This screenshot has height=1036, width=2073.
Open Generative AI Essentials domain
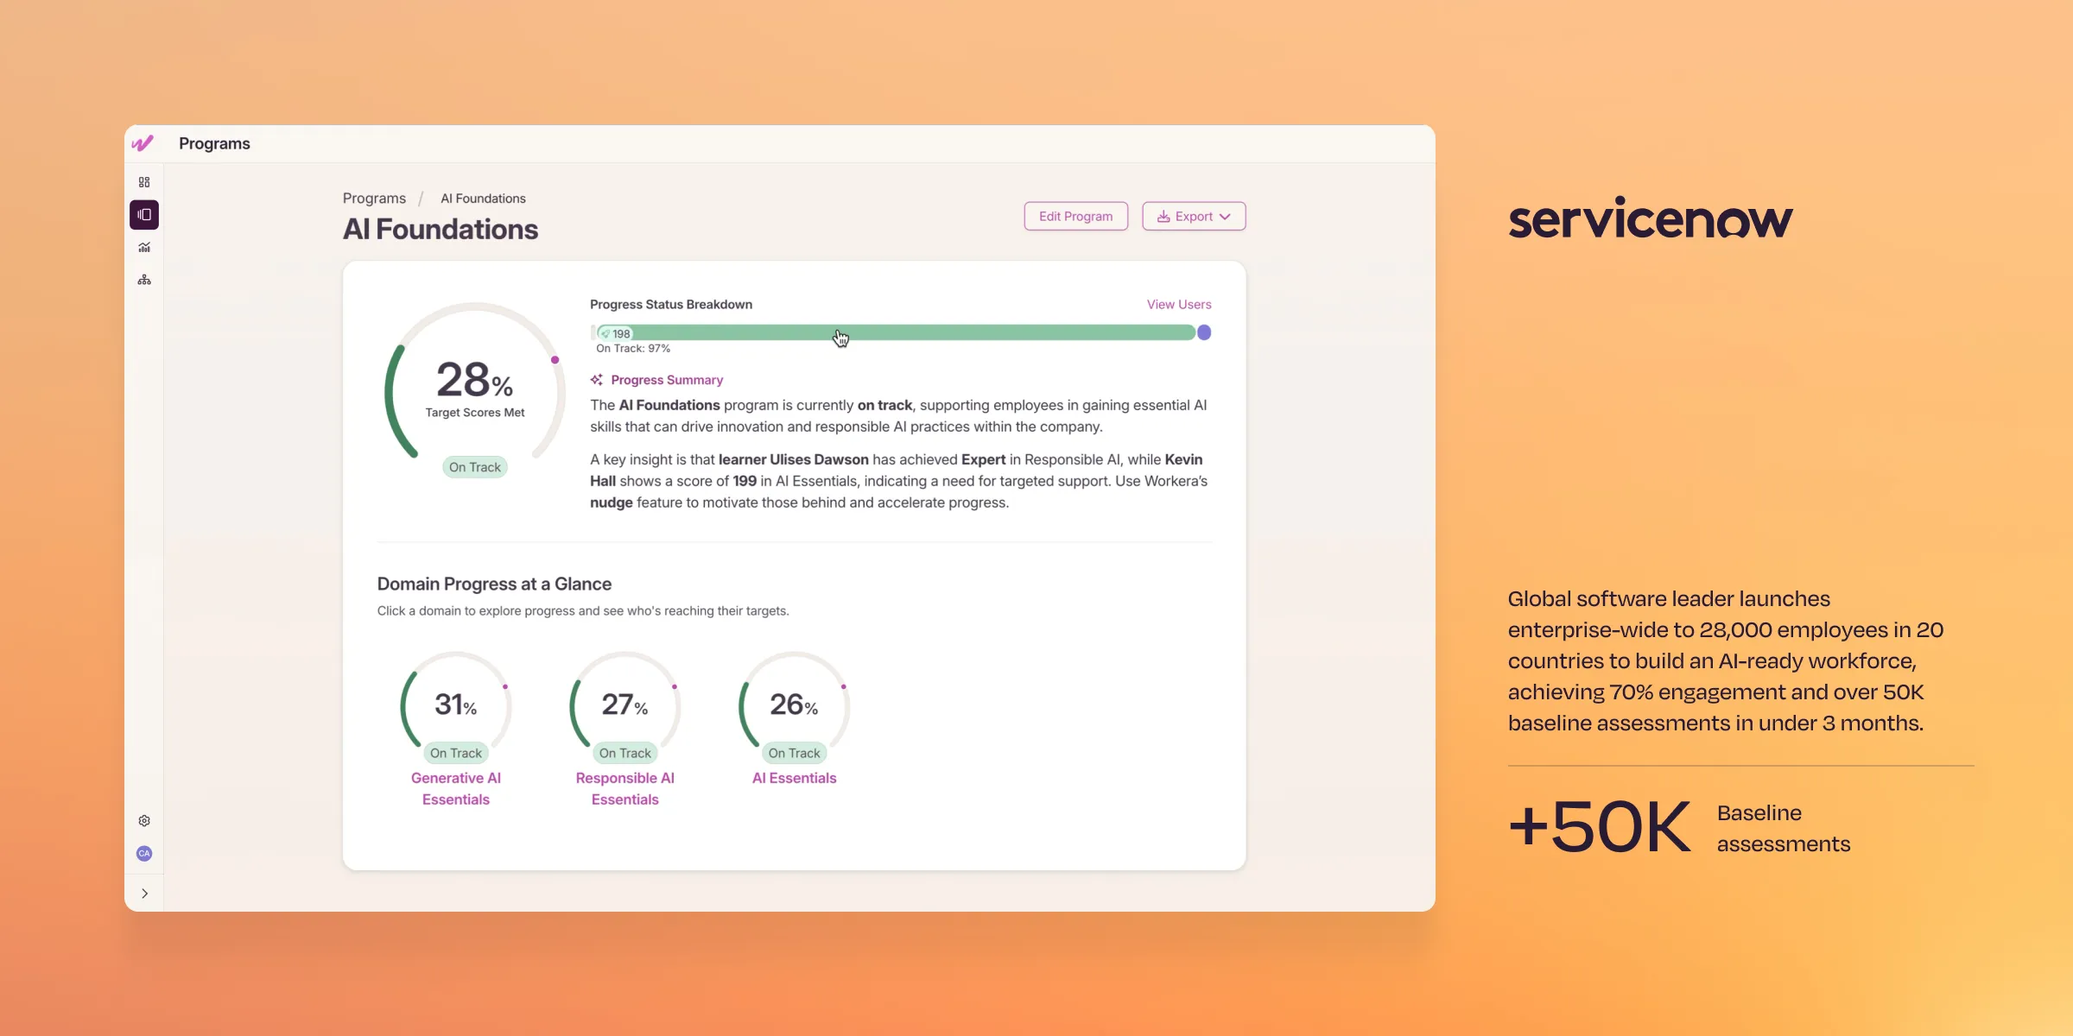pyautogui.click(x=456, y=788)
